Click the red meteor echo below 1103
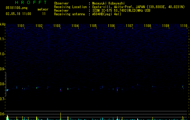The image size is (190, 120). 61,90
